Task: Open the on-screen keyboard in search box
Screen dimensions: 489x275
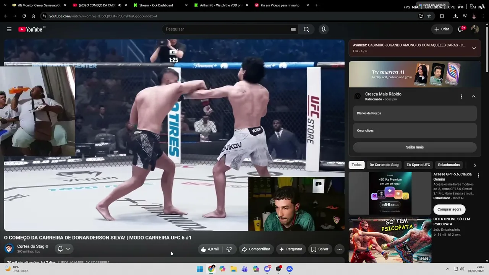Action: point(293,29)
